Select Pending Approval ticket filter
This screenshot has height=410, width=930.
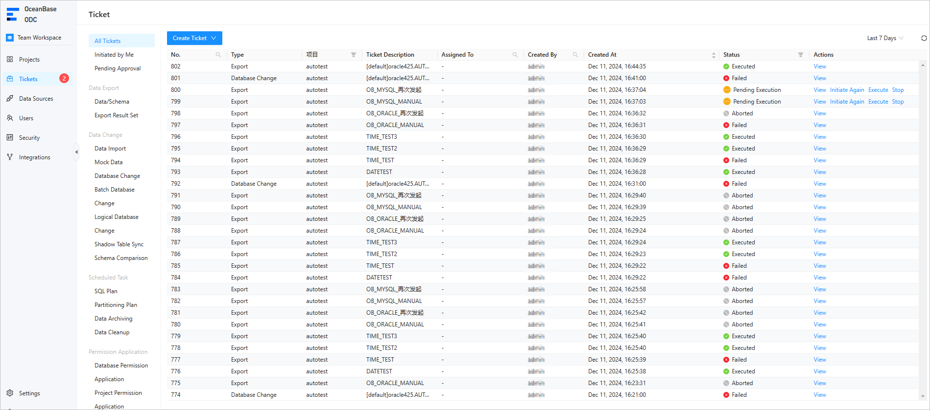point(118,68)
